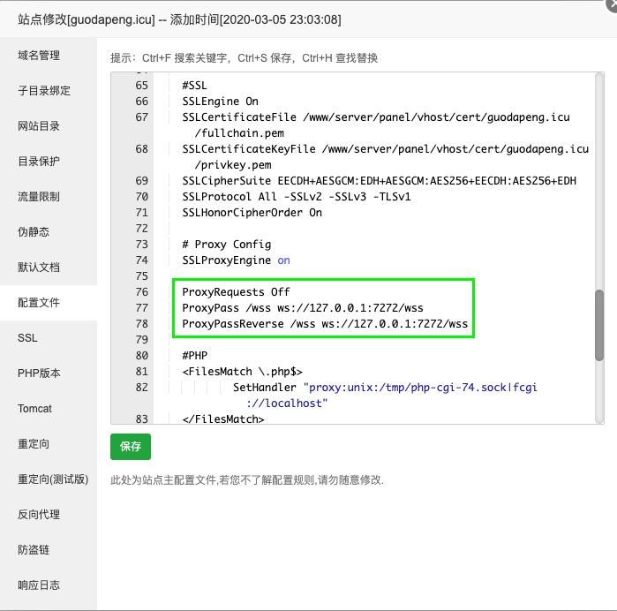Click the green 保存 button

[131, 447]
